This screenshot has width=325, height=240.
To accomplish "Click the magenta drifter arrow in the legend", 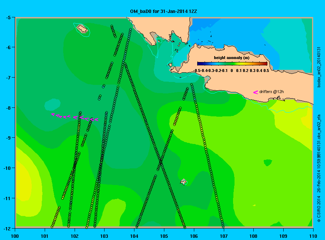I will pos(256,92).
